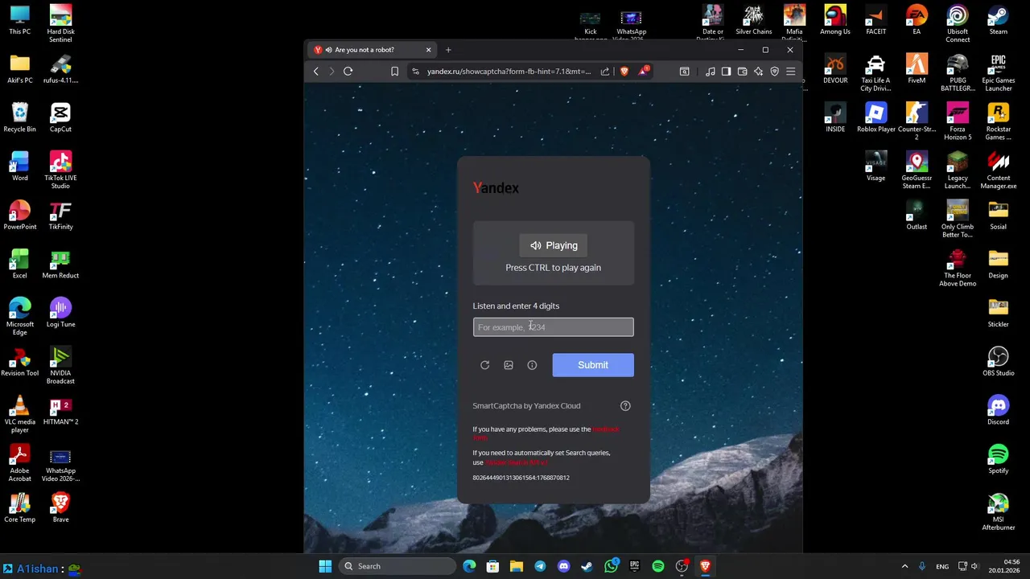Select the TikTok LIVE Studio desktop icon
This screenshot has width=1030, height=579.
pos(60,170)
